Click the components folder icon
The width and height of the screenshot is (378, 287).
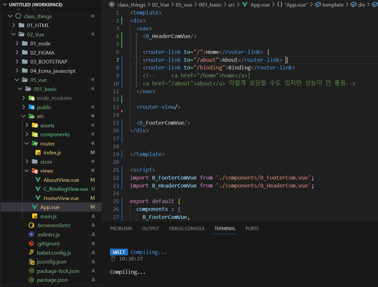(x=35, y=134)
